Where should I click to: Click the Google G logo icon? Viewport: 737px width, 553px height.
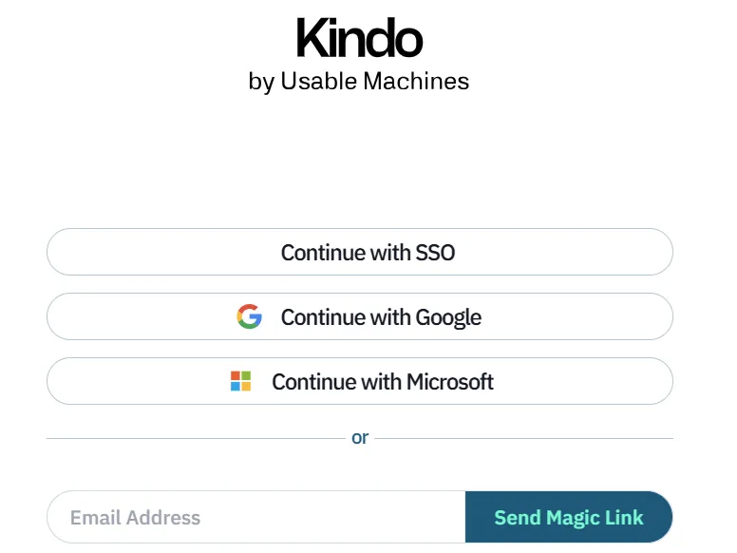[x=249, y=316]
